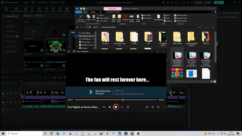Open the Ferramentas de Vídeo tab

click(x=112, y=12)
